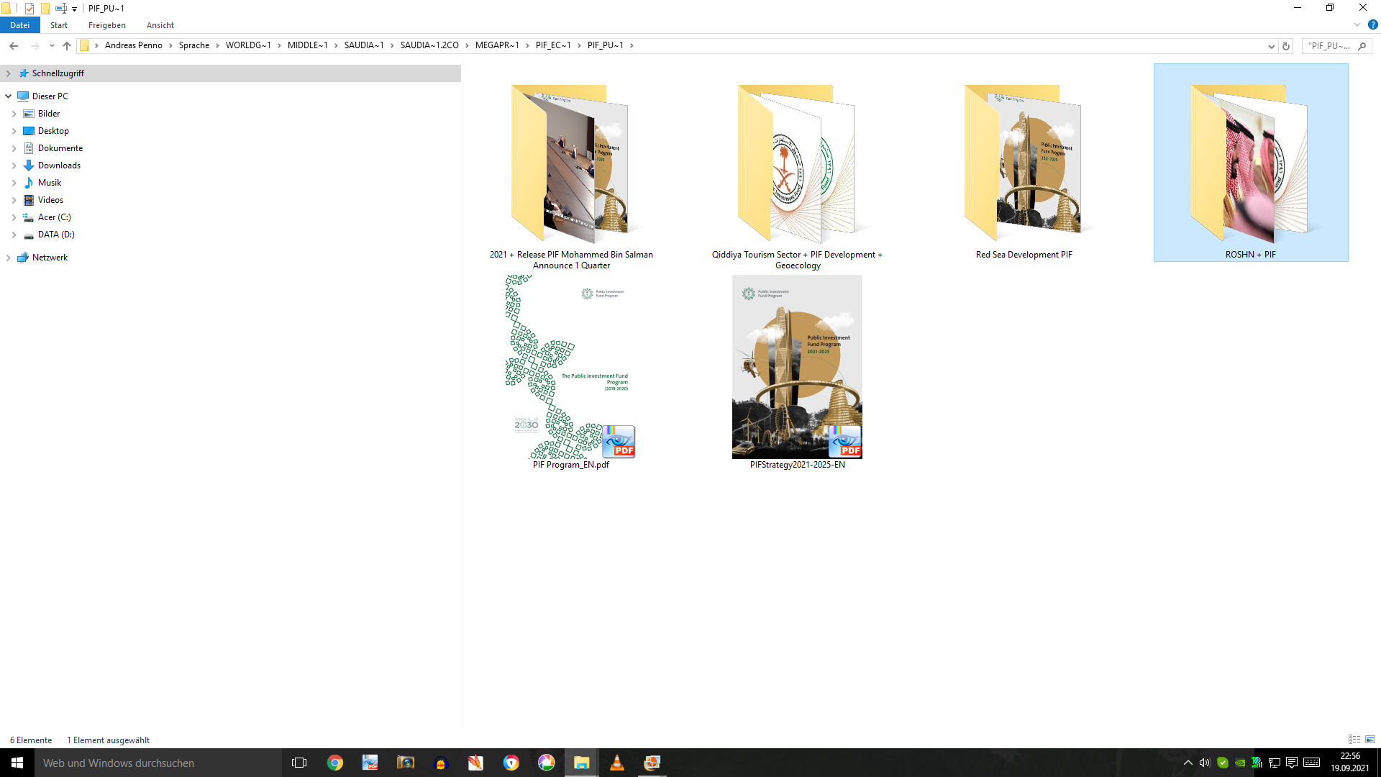Open the recent locations dropdown arrow
The width and height of the screenshot is (1381, 777).
click(x=52, y=45)
